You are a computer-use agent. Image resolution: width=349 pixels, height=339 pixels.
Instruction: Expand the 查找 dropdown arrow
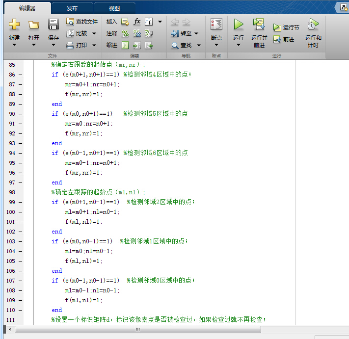pos(199,45)
